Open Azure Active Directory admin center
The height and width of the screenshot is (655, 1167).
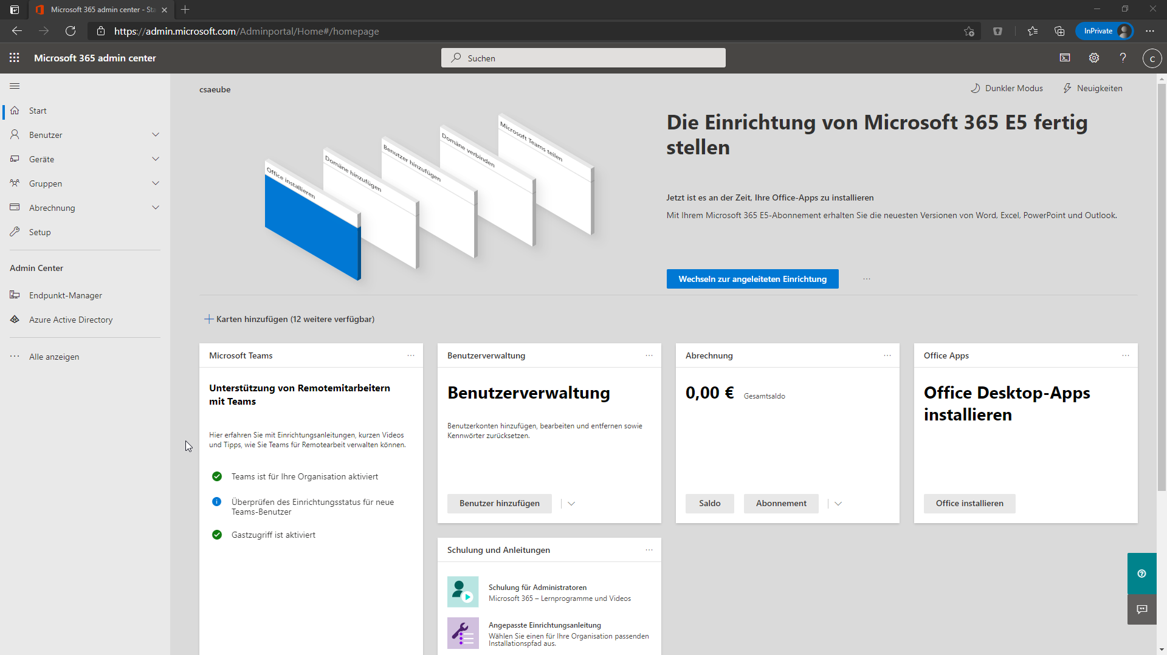coord(85,320)
